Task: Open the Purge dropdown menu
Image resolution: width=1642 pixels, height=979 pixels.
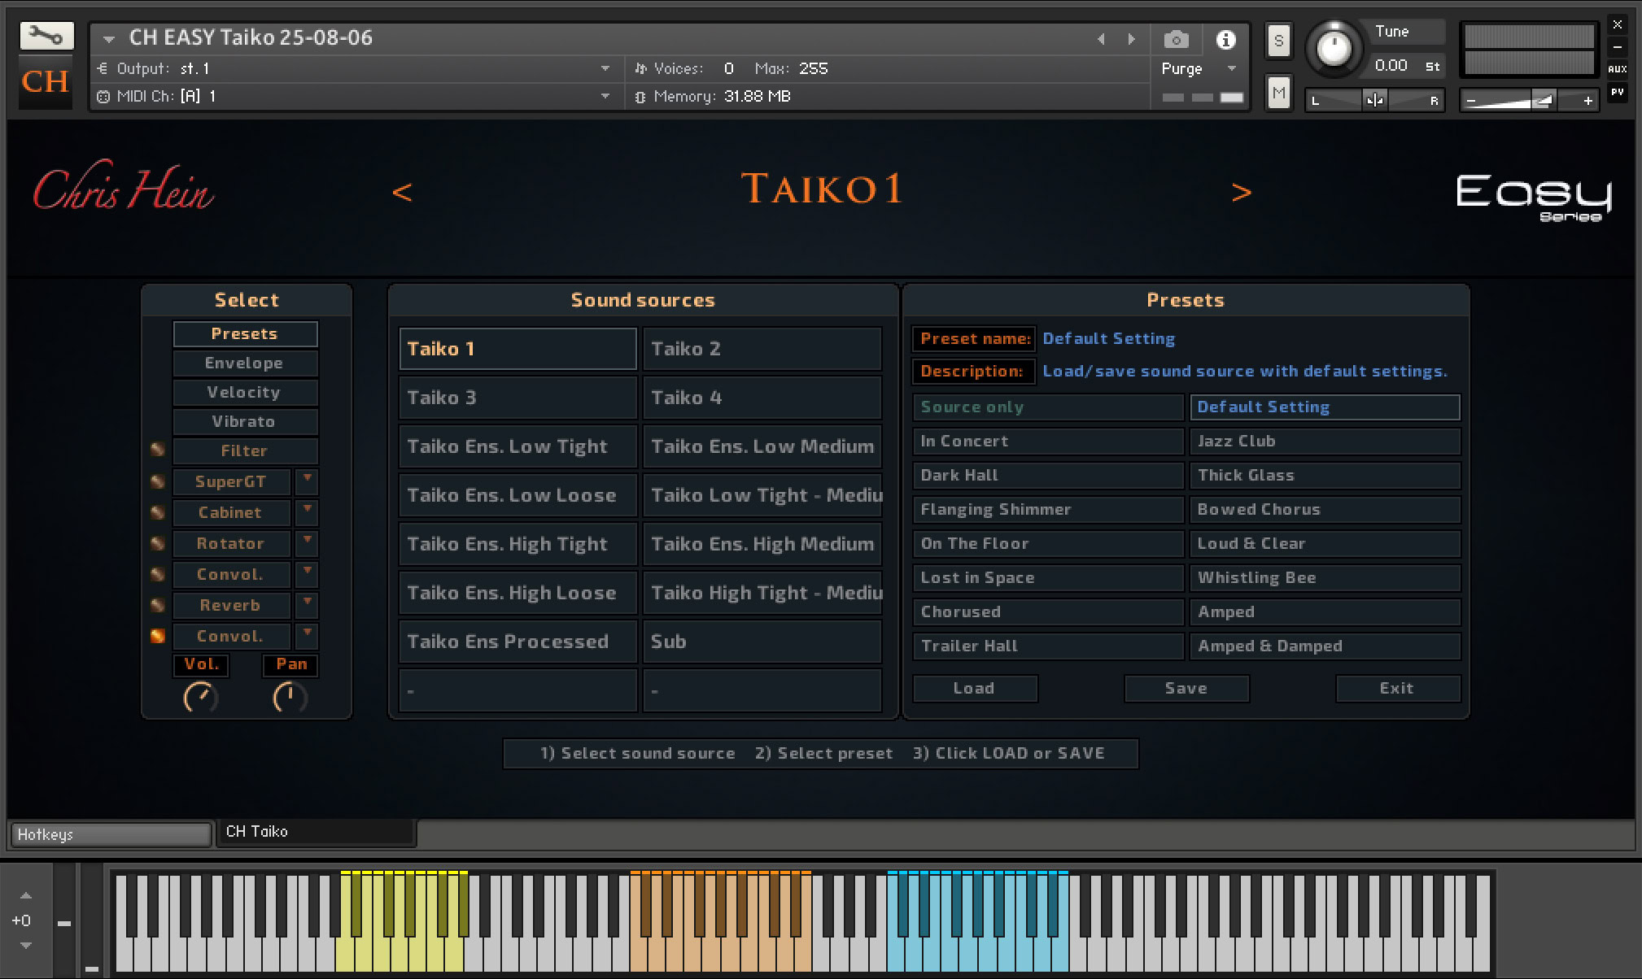Action: 1232,68
